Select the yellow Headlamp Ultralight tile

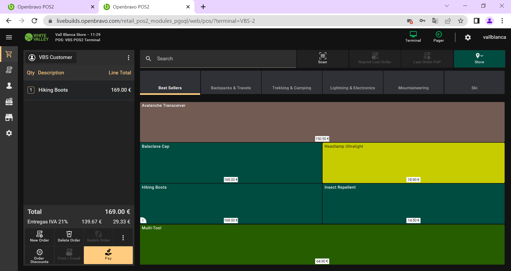tap(413, 163)
